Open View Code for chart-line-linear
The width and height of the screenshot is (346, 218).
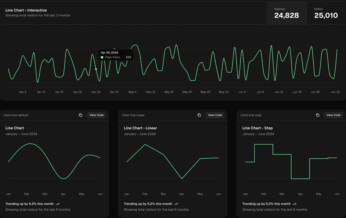tap(215, 115)
